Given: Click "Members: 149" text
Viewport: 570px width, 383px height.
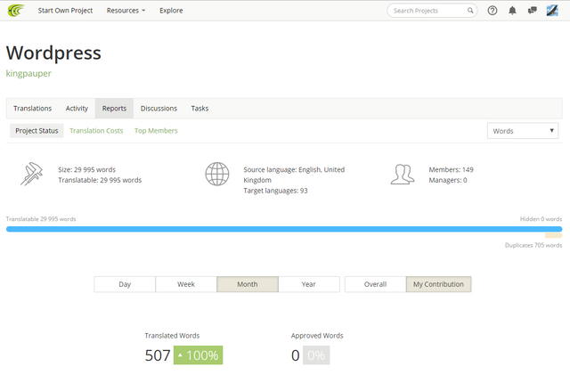Looking at the screenshot, I should point(452,170).
